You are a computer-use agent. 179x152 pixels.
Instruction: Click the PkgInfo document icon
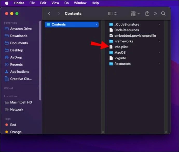pyautogui.click(x=111, y=58)
